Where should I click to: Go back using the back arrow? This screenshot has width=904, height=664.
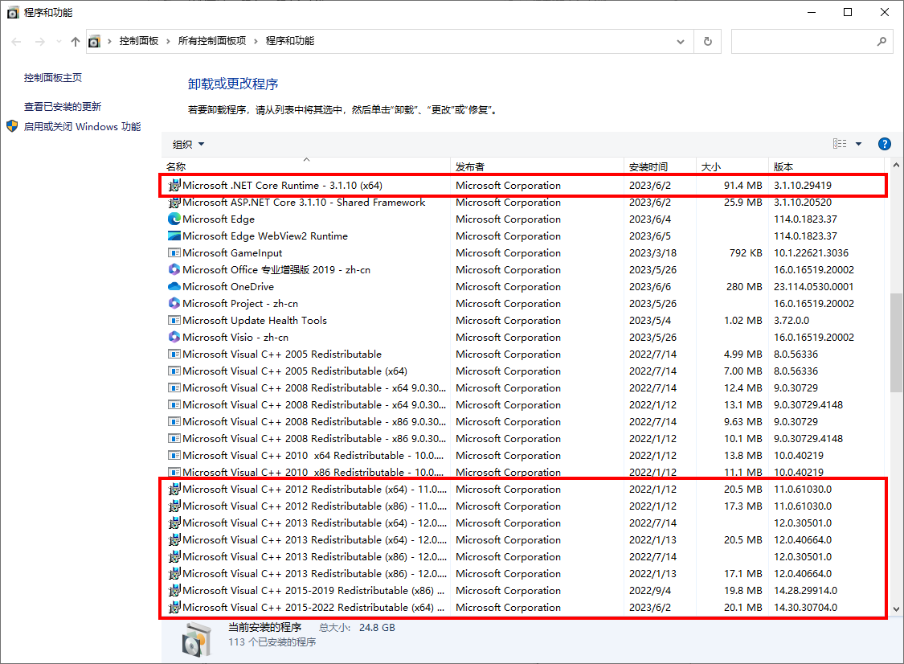point(16,42)
